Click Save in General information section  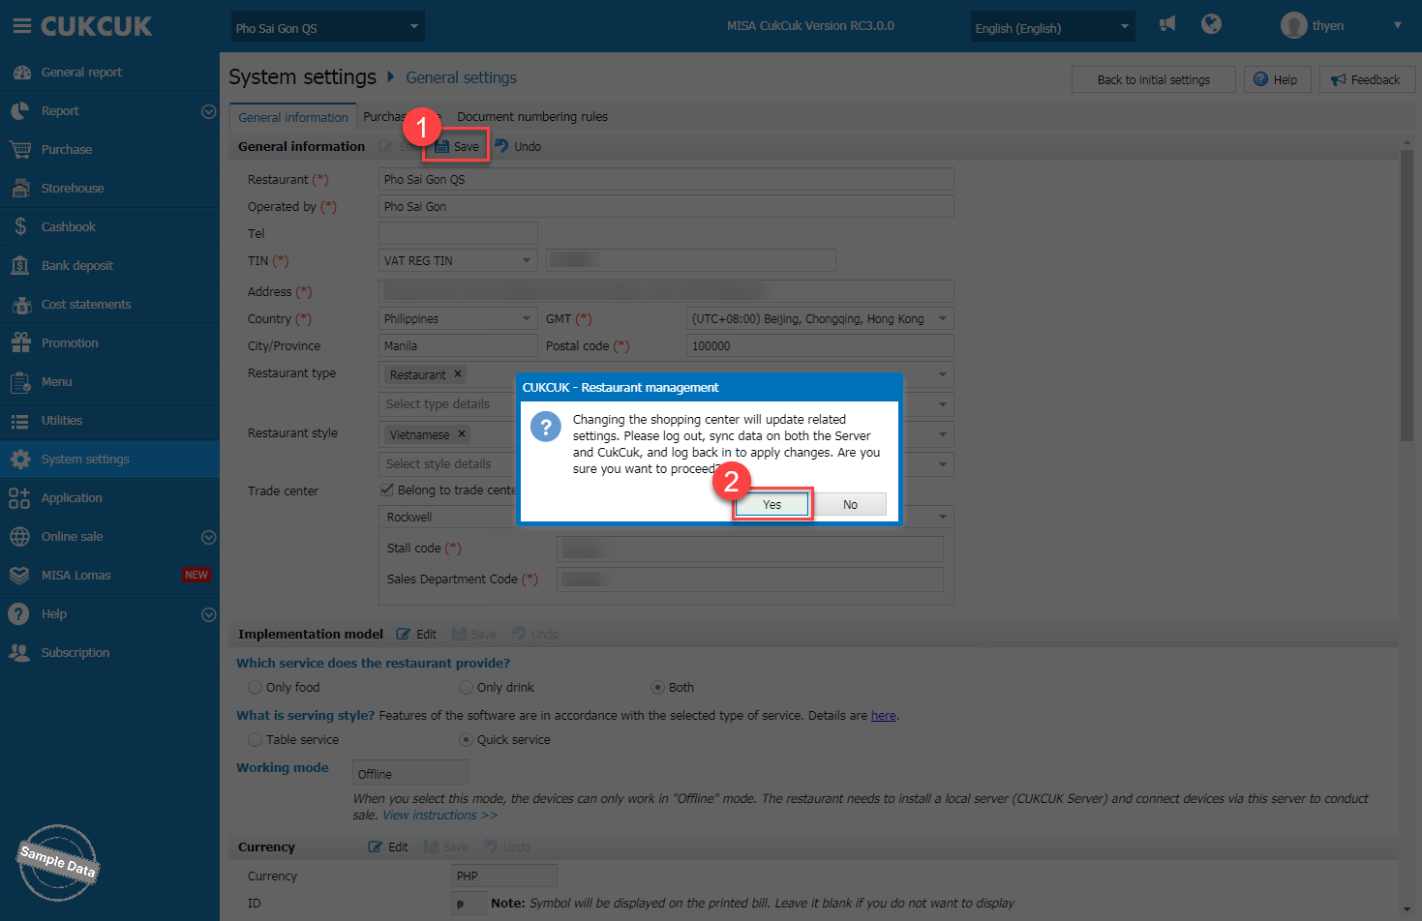tap(457, 146)
